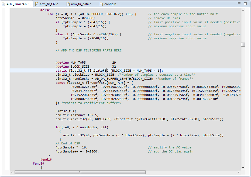Click the '/*Number of frames*/' comment
Image resolution: width=251 pixels, height=177 pixels.
pos(174,79)
